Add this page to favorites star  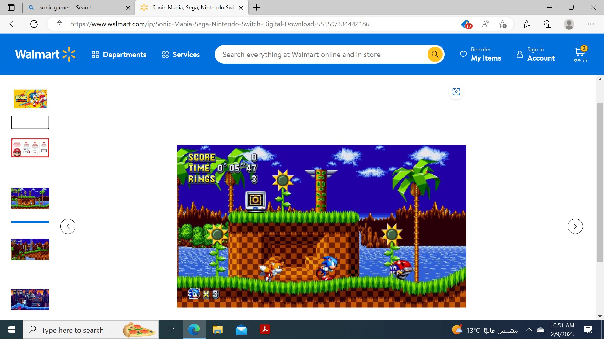(502, 24)
